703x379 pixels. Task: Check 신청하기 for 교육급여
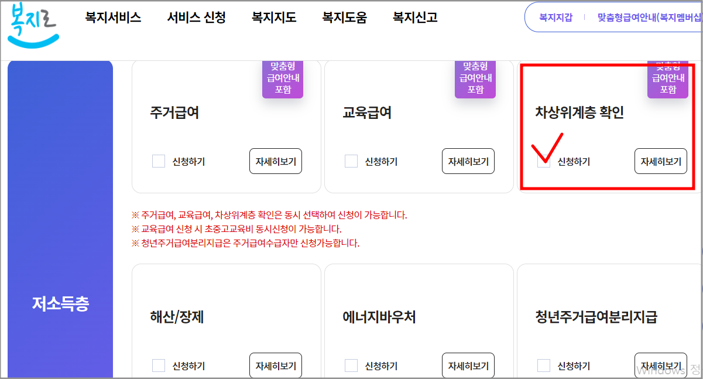(x=351, y=161)
